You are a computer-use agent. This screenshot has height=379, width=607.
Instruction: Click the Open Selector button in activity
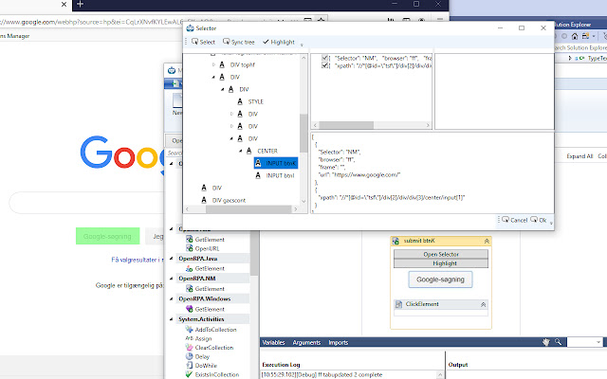[x=441, y=254]
